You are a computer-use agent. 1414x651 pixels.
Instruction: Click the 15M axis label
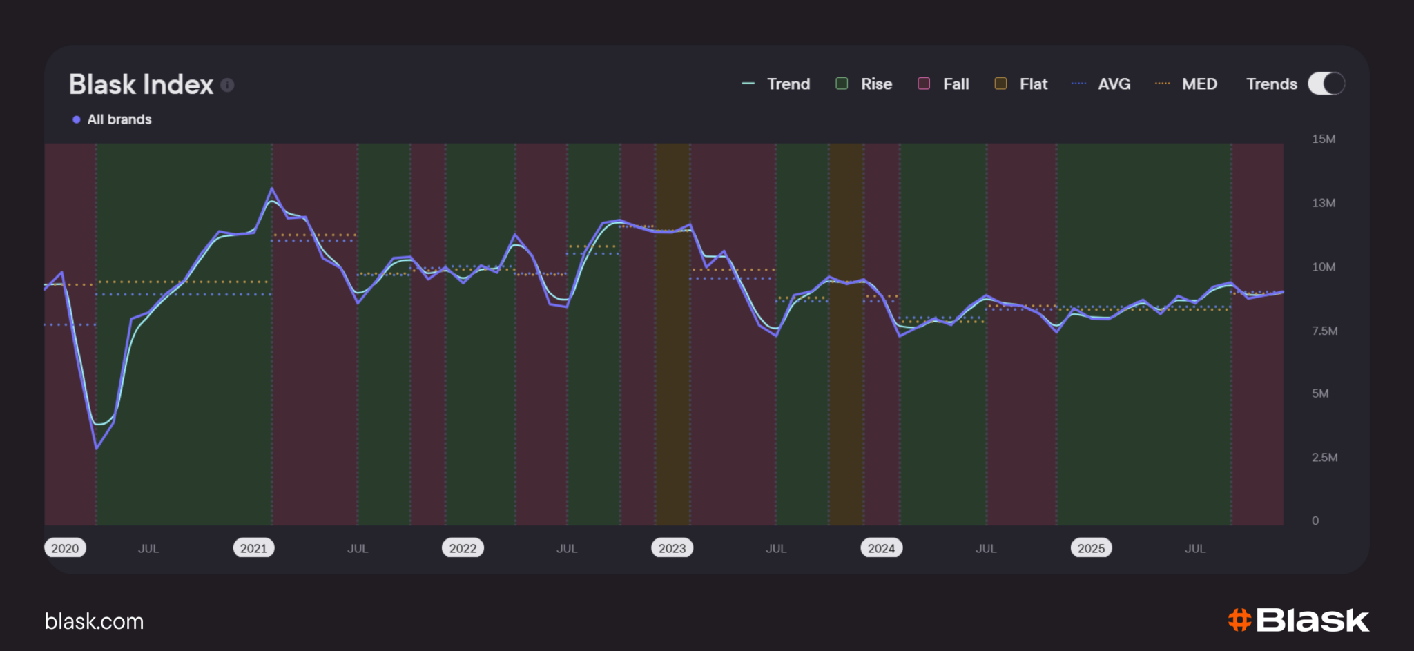click(1324, 139)
